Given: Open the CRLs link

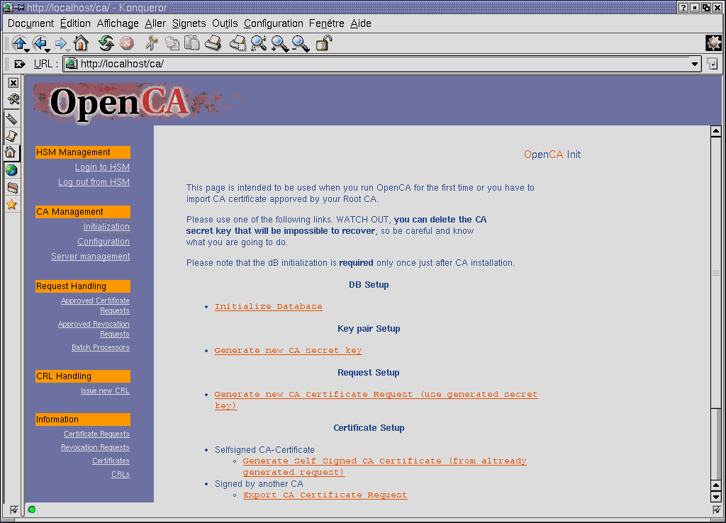Looking at the screenshot, I should (x=121, y=474).
